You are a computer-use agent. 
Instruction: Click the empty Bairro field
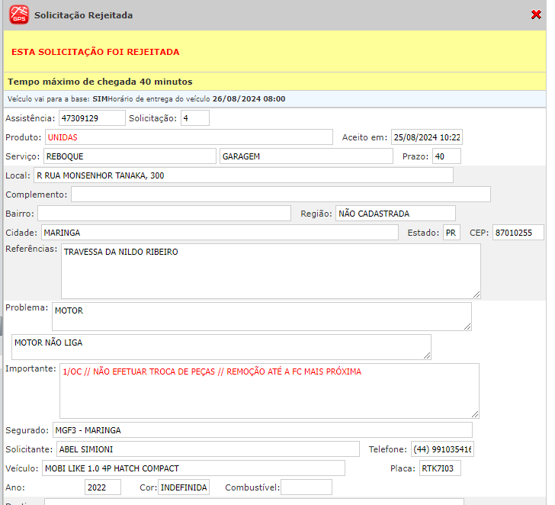pyautogui.click(x=164, y=214)
